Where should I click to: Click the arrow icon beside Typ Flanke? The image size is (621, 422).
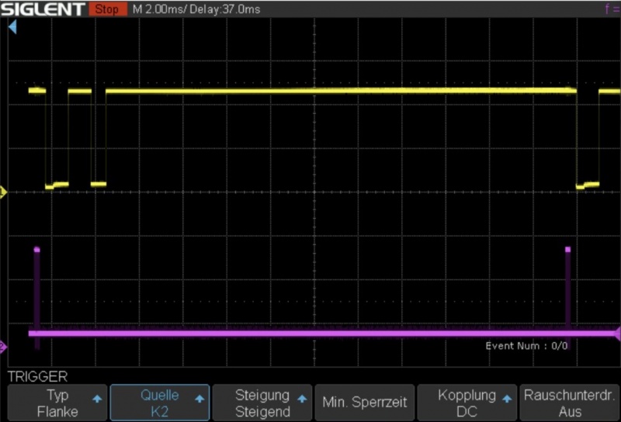tap(97, 399)
